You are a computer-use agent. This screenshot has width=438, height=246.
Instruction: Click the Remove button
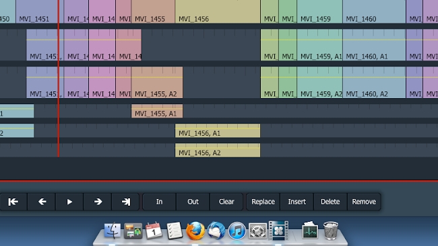pyautogui.click(x=364, y=202)
